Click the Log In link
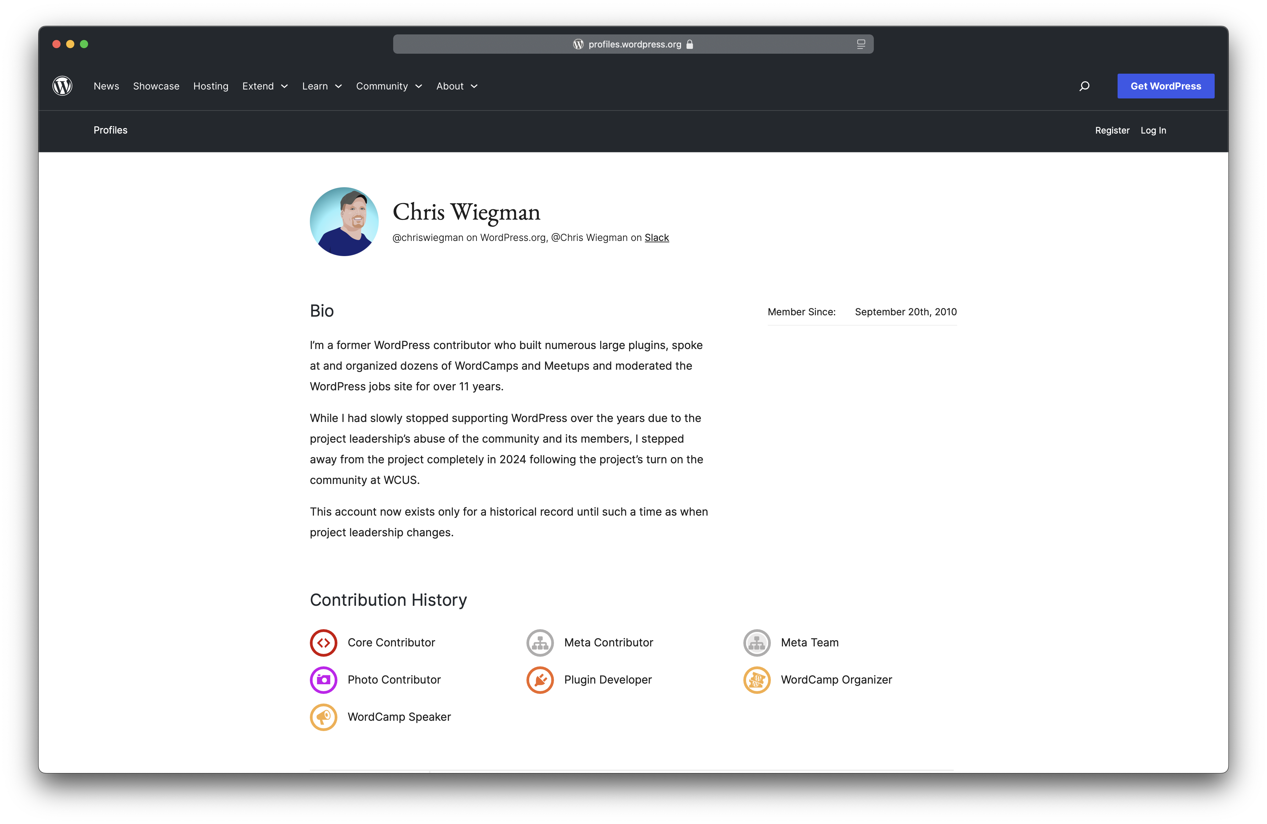 1153,130
